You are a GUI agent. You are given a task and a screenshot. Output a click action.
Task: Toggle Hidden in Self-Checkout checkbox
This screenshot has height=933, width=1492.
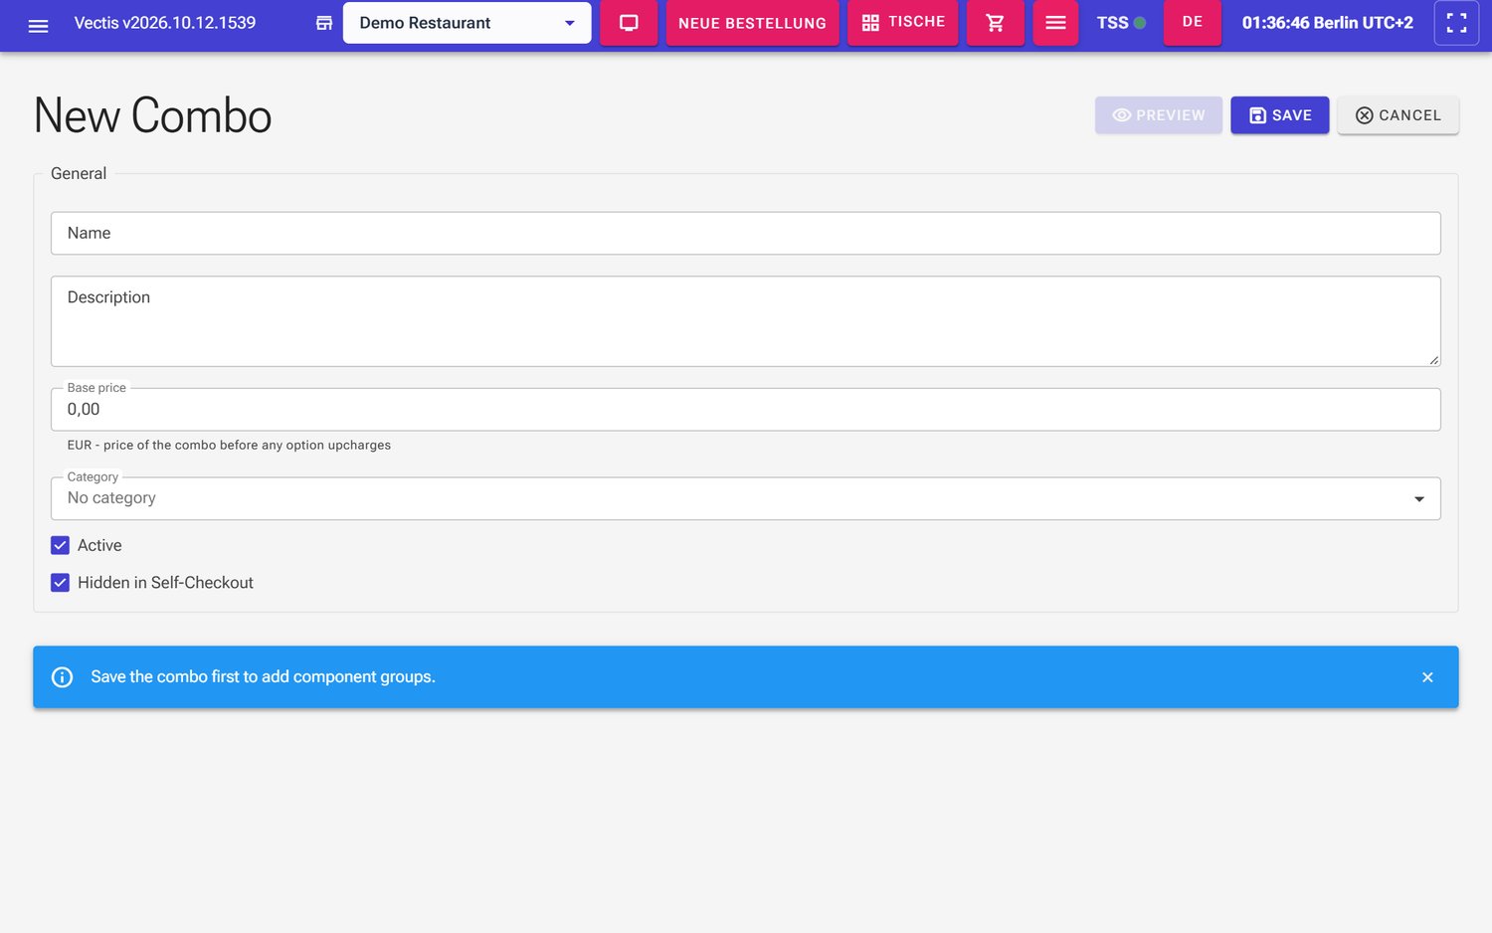[61, 583]
